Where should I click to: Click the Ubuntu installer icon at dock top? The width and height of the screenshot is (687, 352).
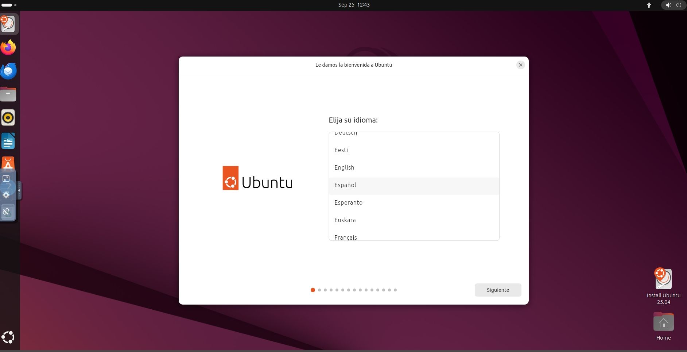pyautogui.click(x=8, y=24)
